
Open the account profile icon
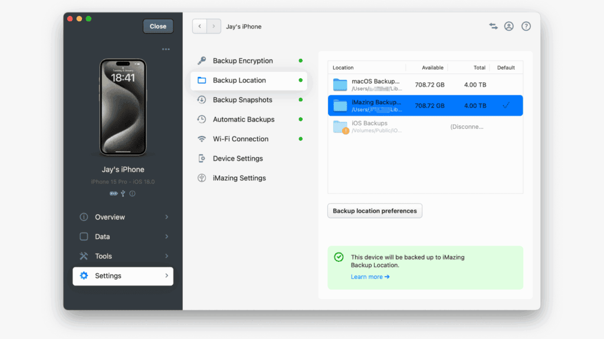point(509,26)
